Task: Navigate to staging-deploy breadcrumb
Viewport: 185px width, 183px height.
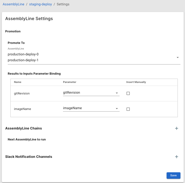Action: [40, 4]
